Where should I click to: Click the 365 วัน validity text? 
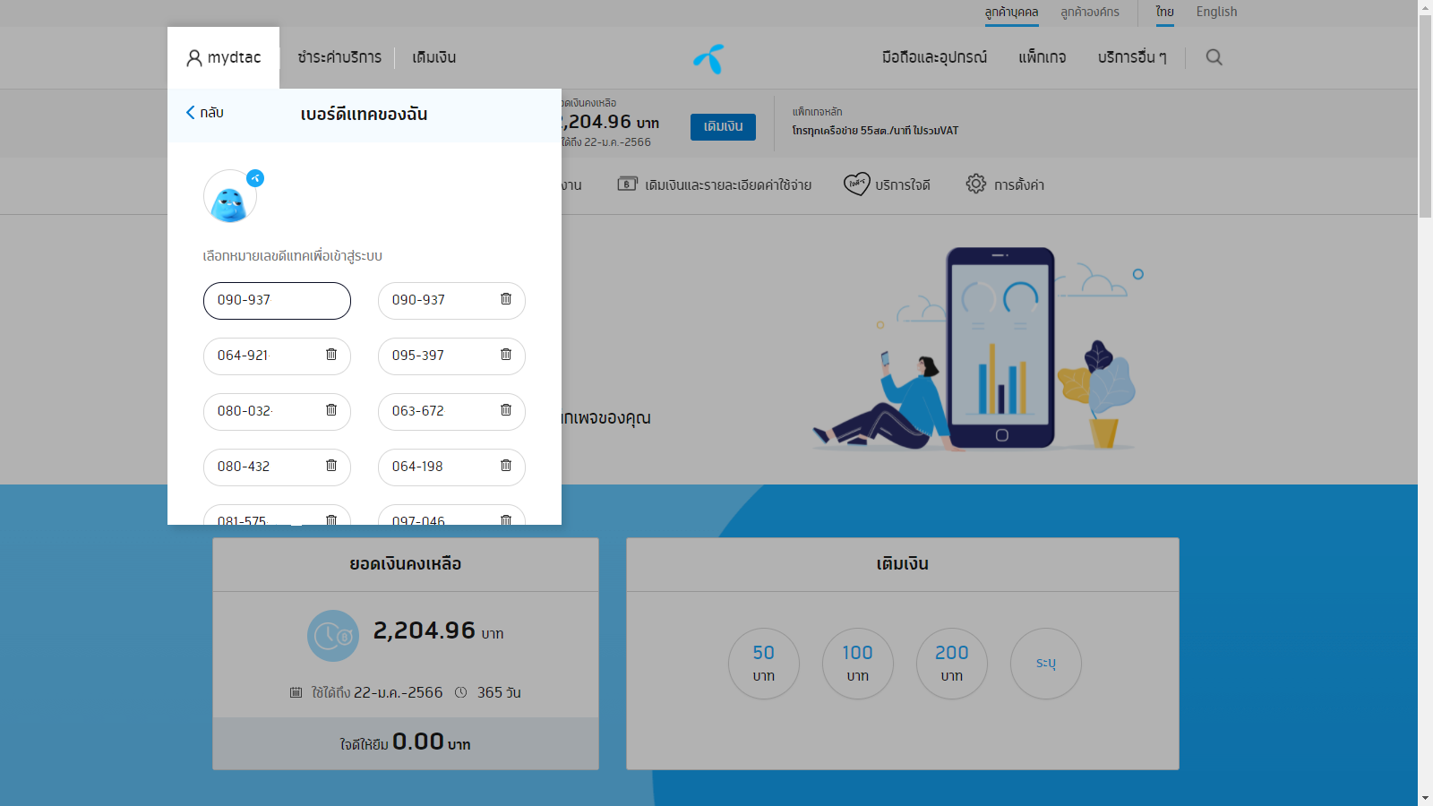point(499,692)
